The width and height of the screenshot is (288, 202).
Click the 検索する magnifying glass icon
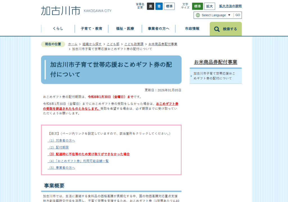tap(217, 29)
